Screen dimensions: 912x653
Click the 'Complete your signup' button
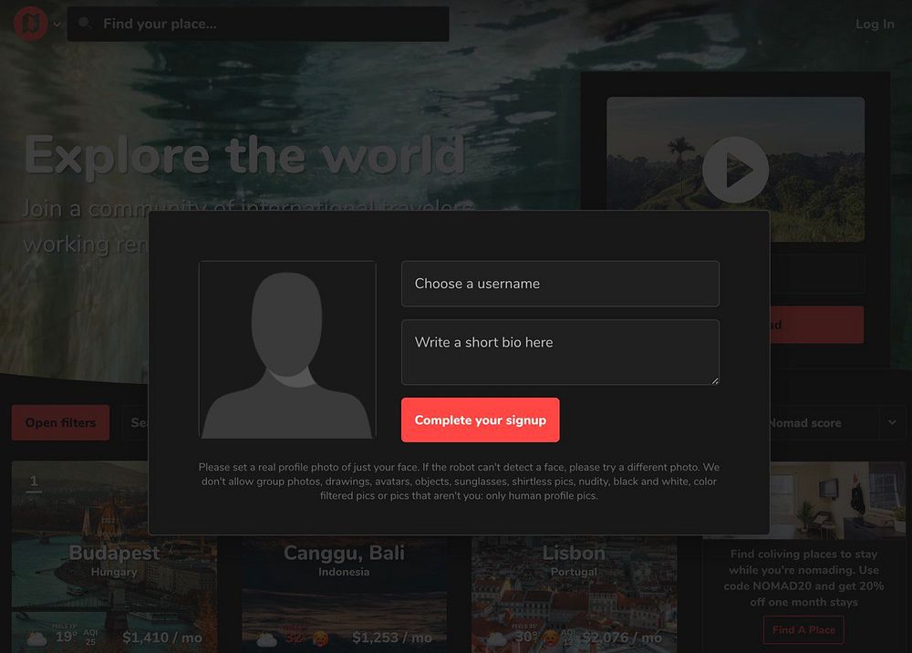[x=481, y=420]
